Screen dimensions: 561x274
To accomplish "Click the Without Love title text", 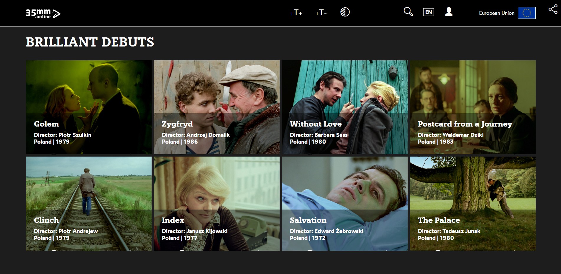I will [x=316, y=124].
